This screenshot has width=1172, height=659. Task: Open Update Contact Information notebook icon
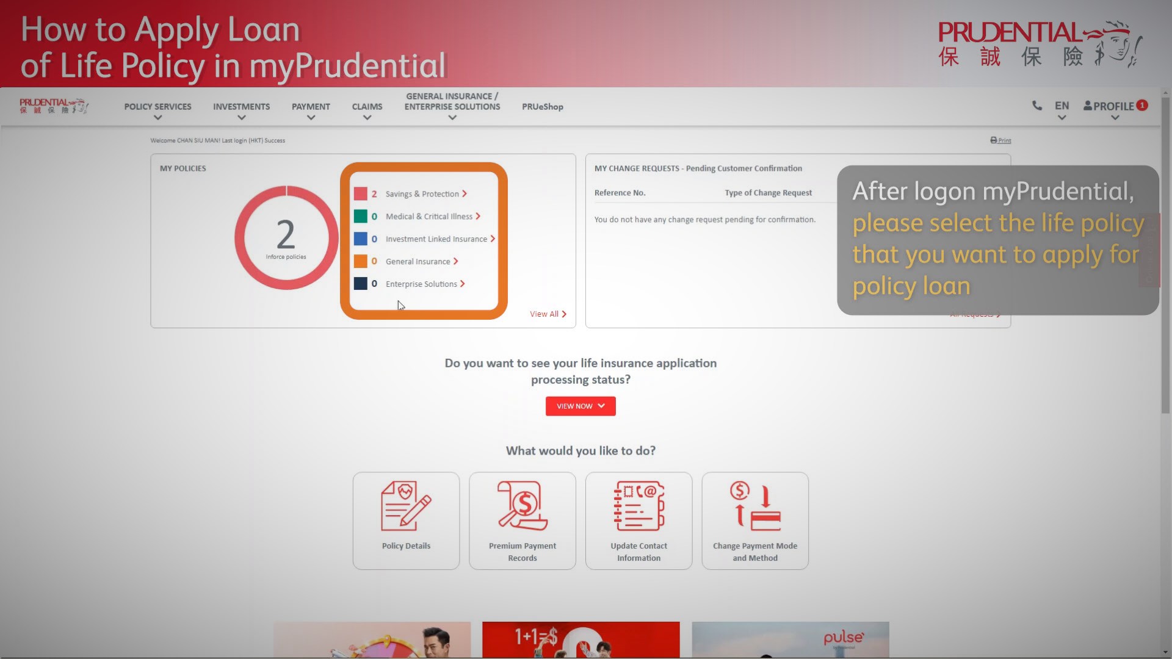click(x=639, y=506)
